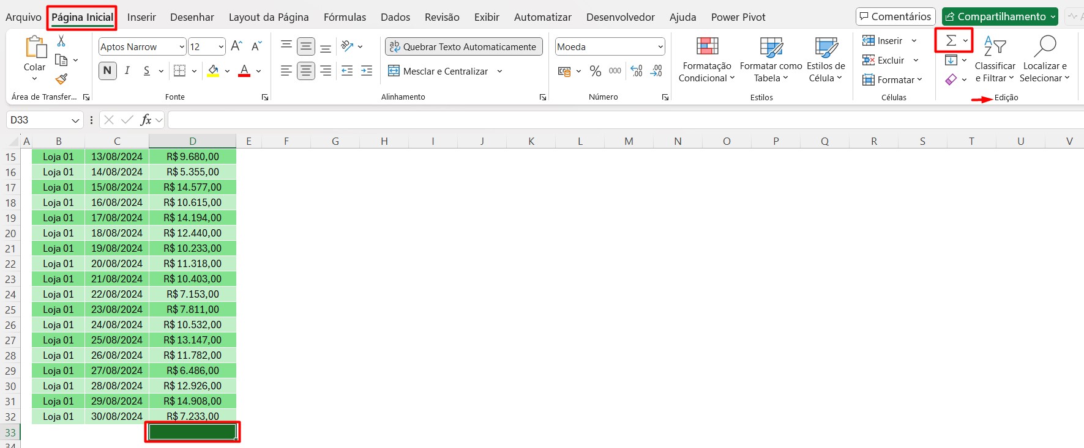Click Inserir cells button

[x=883, y=41]
